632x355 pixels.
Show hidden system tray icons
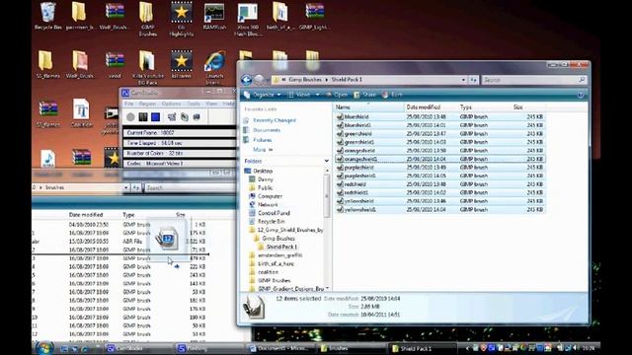[x=467, y=348]
